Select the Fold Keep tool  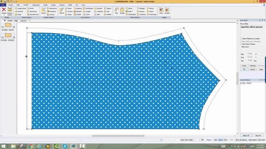coord(151,14)
